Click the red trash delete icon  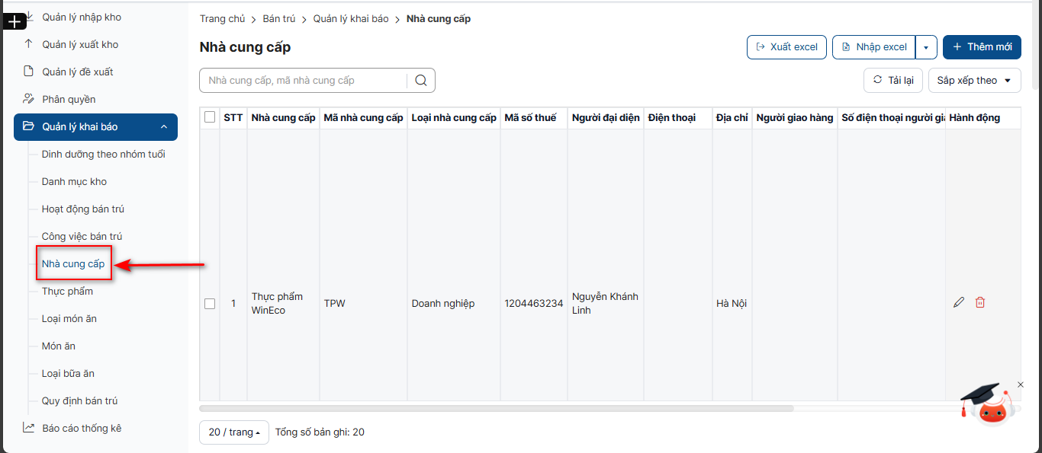coord(980,302)
